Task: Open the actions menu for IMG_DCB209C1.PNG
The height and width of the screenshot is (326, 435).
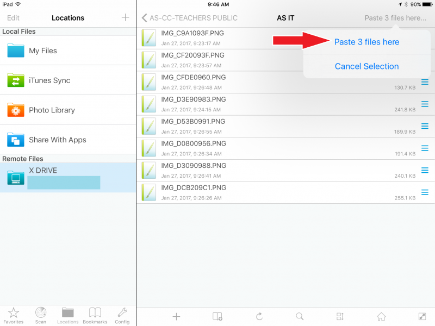Action: coord(425,193)
